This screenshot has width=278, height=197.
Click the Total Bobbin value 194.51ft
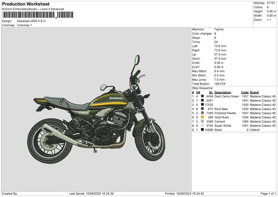tap(220, 84)
